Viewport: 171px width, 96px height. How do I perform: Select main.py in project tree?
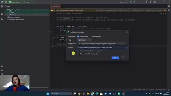(x=14, y=15)
